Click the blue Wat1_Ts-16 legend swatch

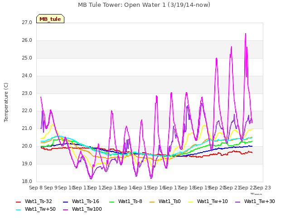66,202
